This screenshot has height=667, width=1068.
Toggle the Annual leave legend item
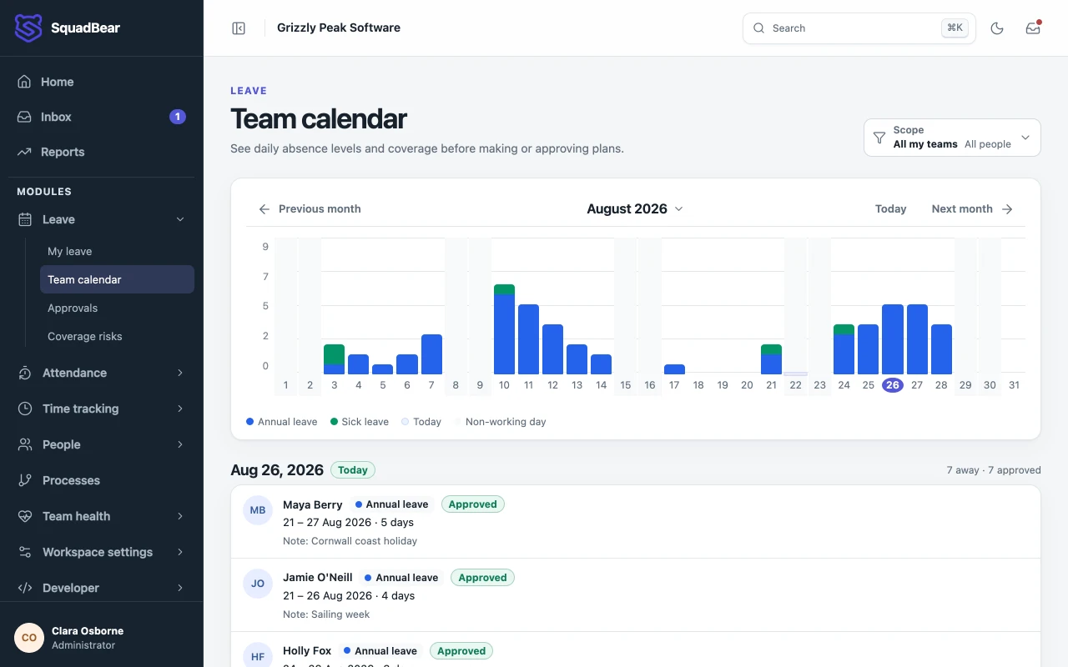click(281, 422)
